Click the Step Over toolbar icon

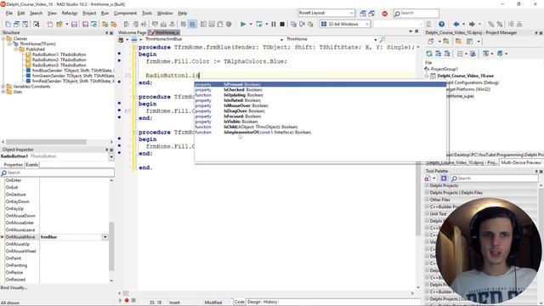pyautogui.click(x=302, y=25)
